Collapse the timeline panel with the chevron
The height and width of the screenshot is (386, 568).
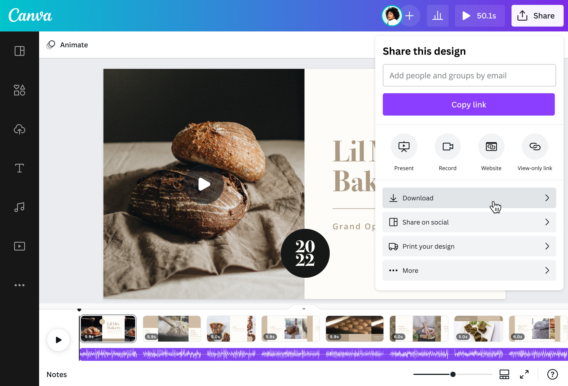(304, 309)
